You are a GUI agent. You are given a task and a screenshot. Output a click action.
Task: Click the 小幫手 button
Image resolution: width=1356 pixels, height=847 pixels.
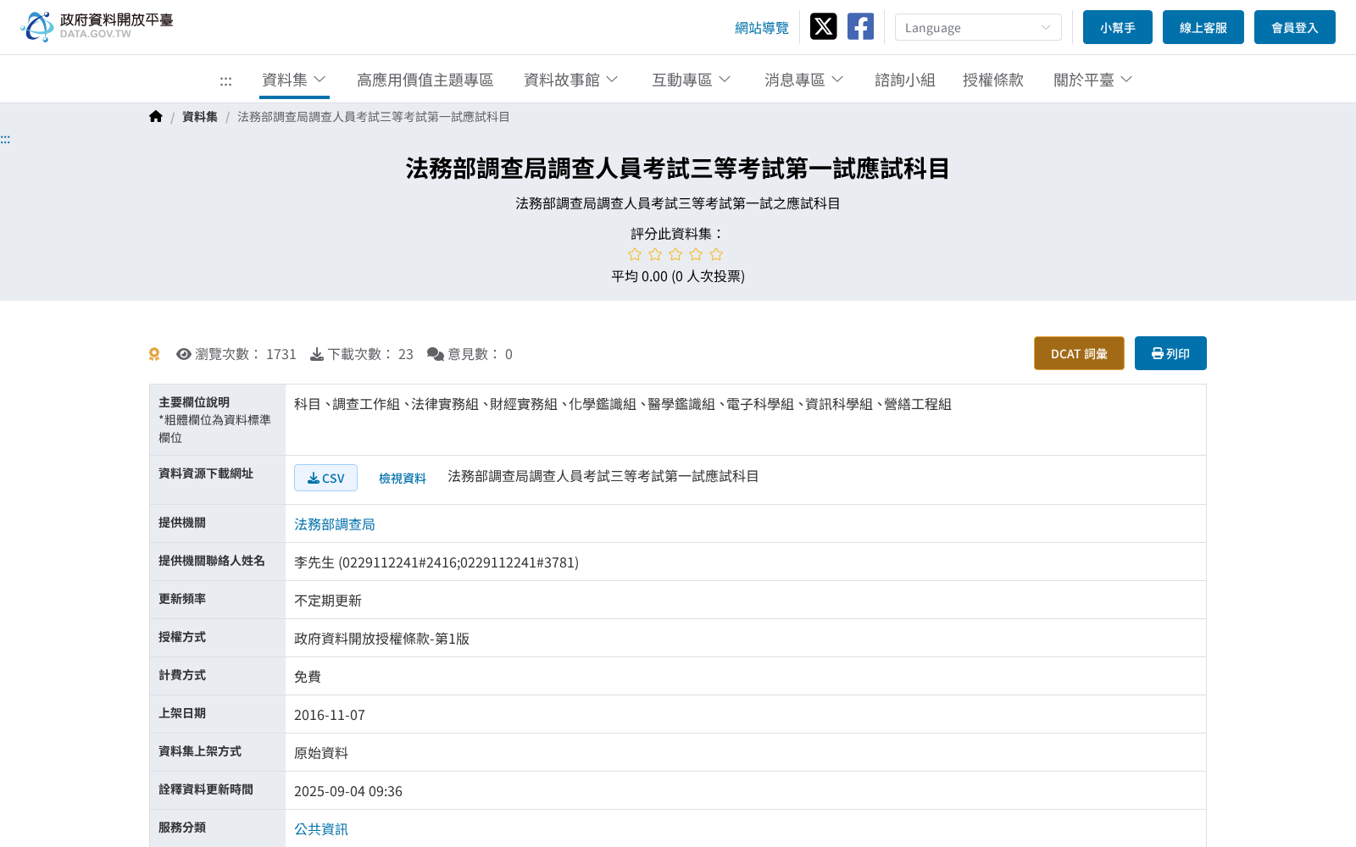[1118, 27]
